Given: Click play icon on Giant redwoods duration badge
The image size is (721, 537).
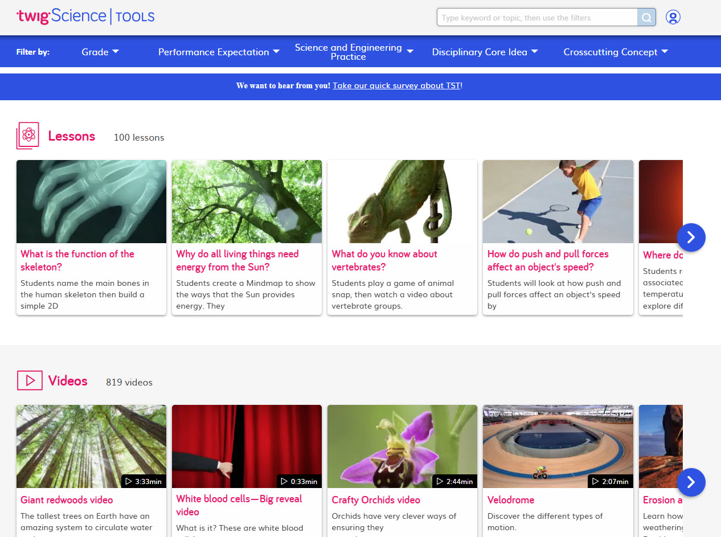Looking at the screenshot, I should coord(129,482).
